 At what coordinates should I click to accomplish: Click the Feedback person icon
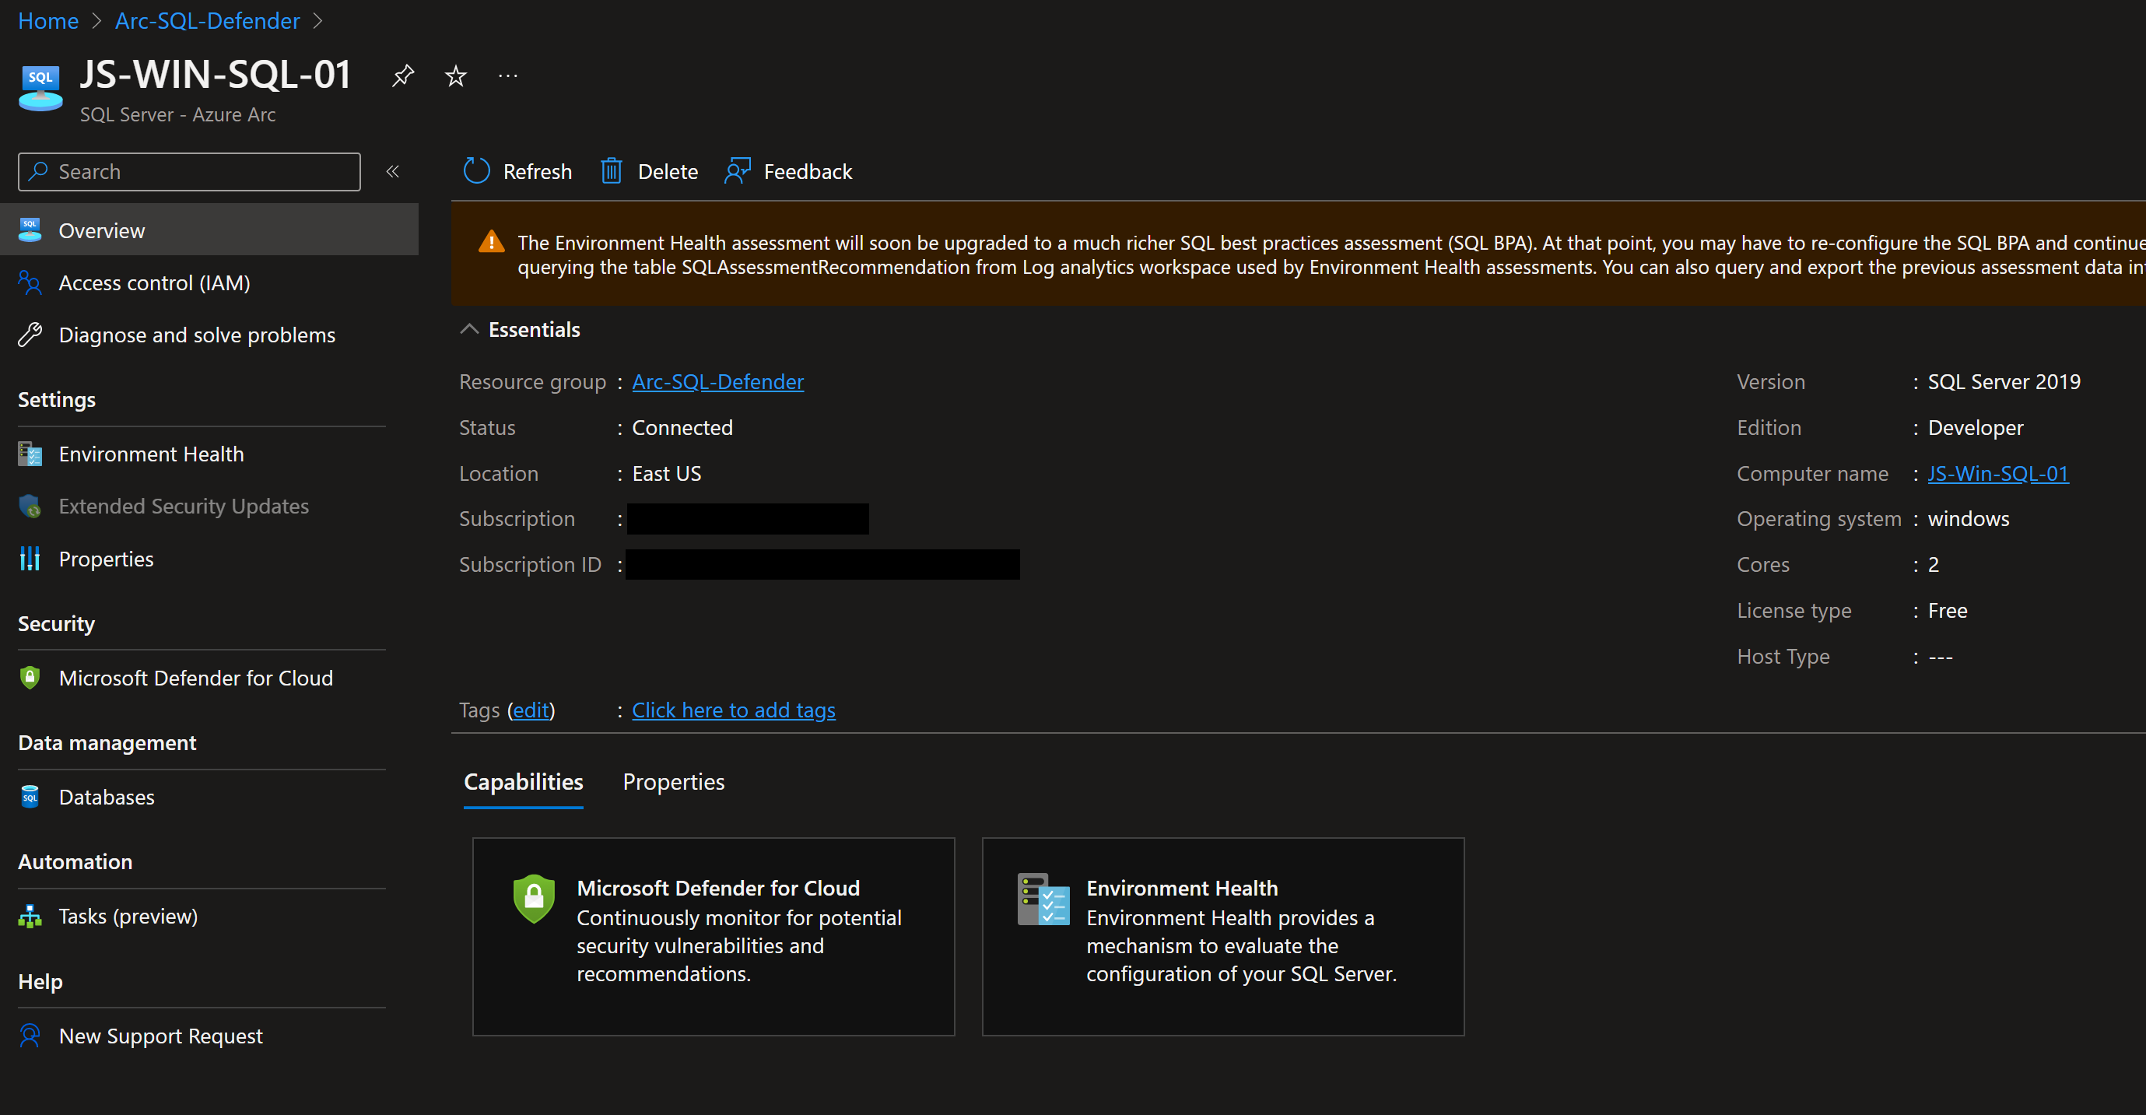coord(738,171)
